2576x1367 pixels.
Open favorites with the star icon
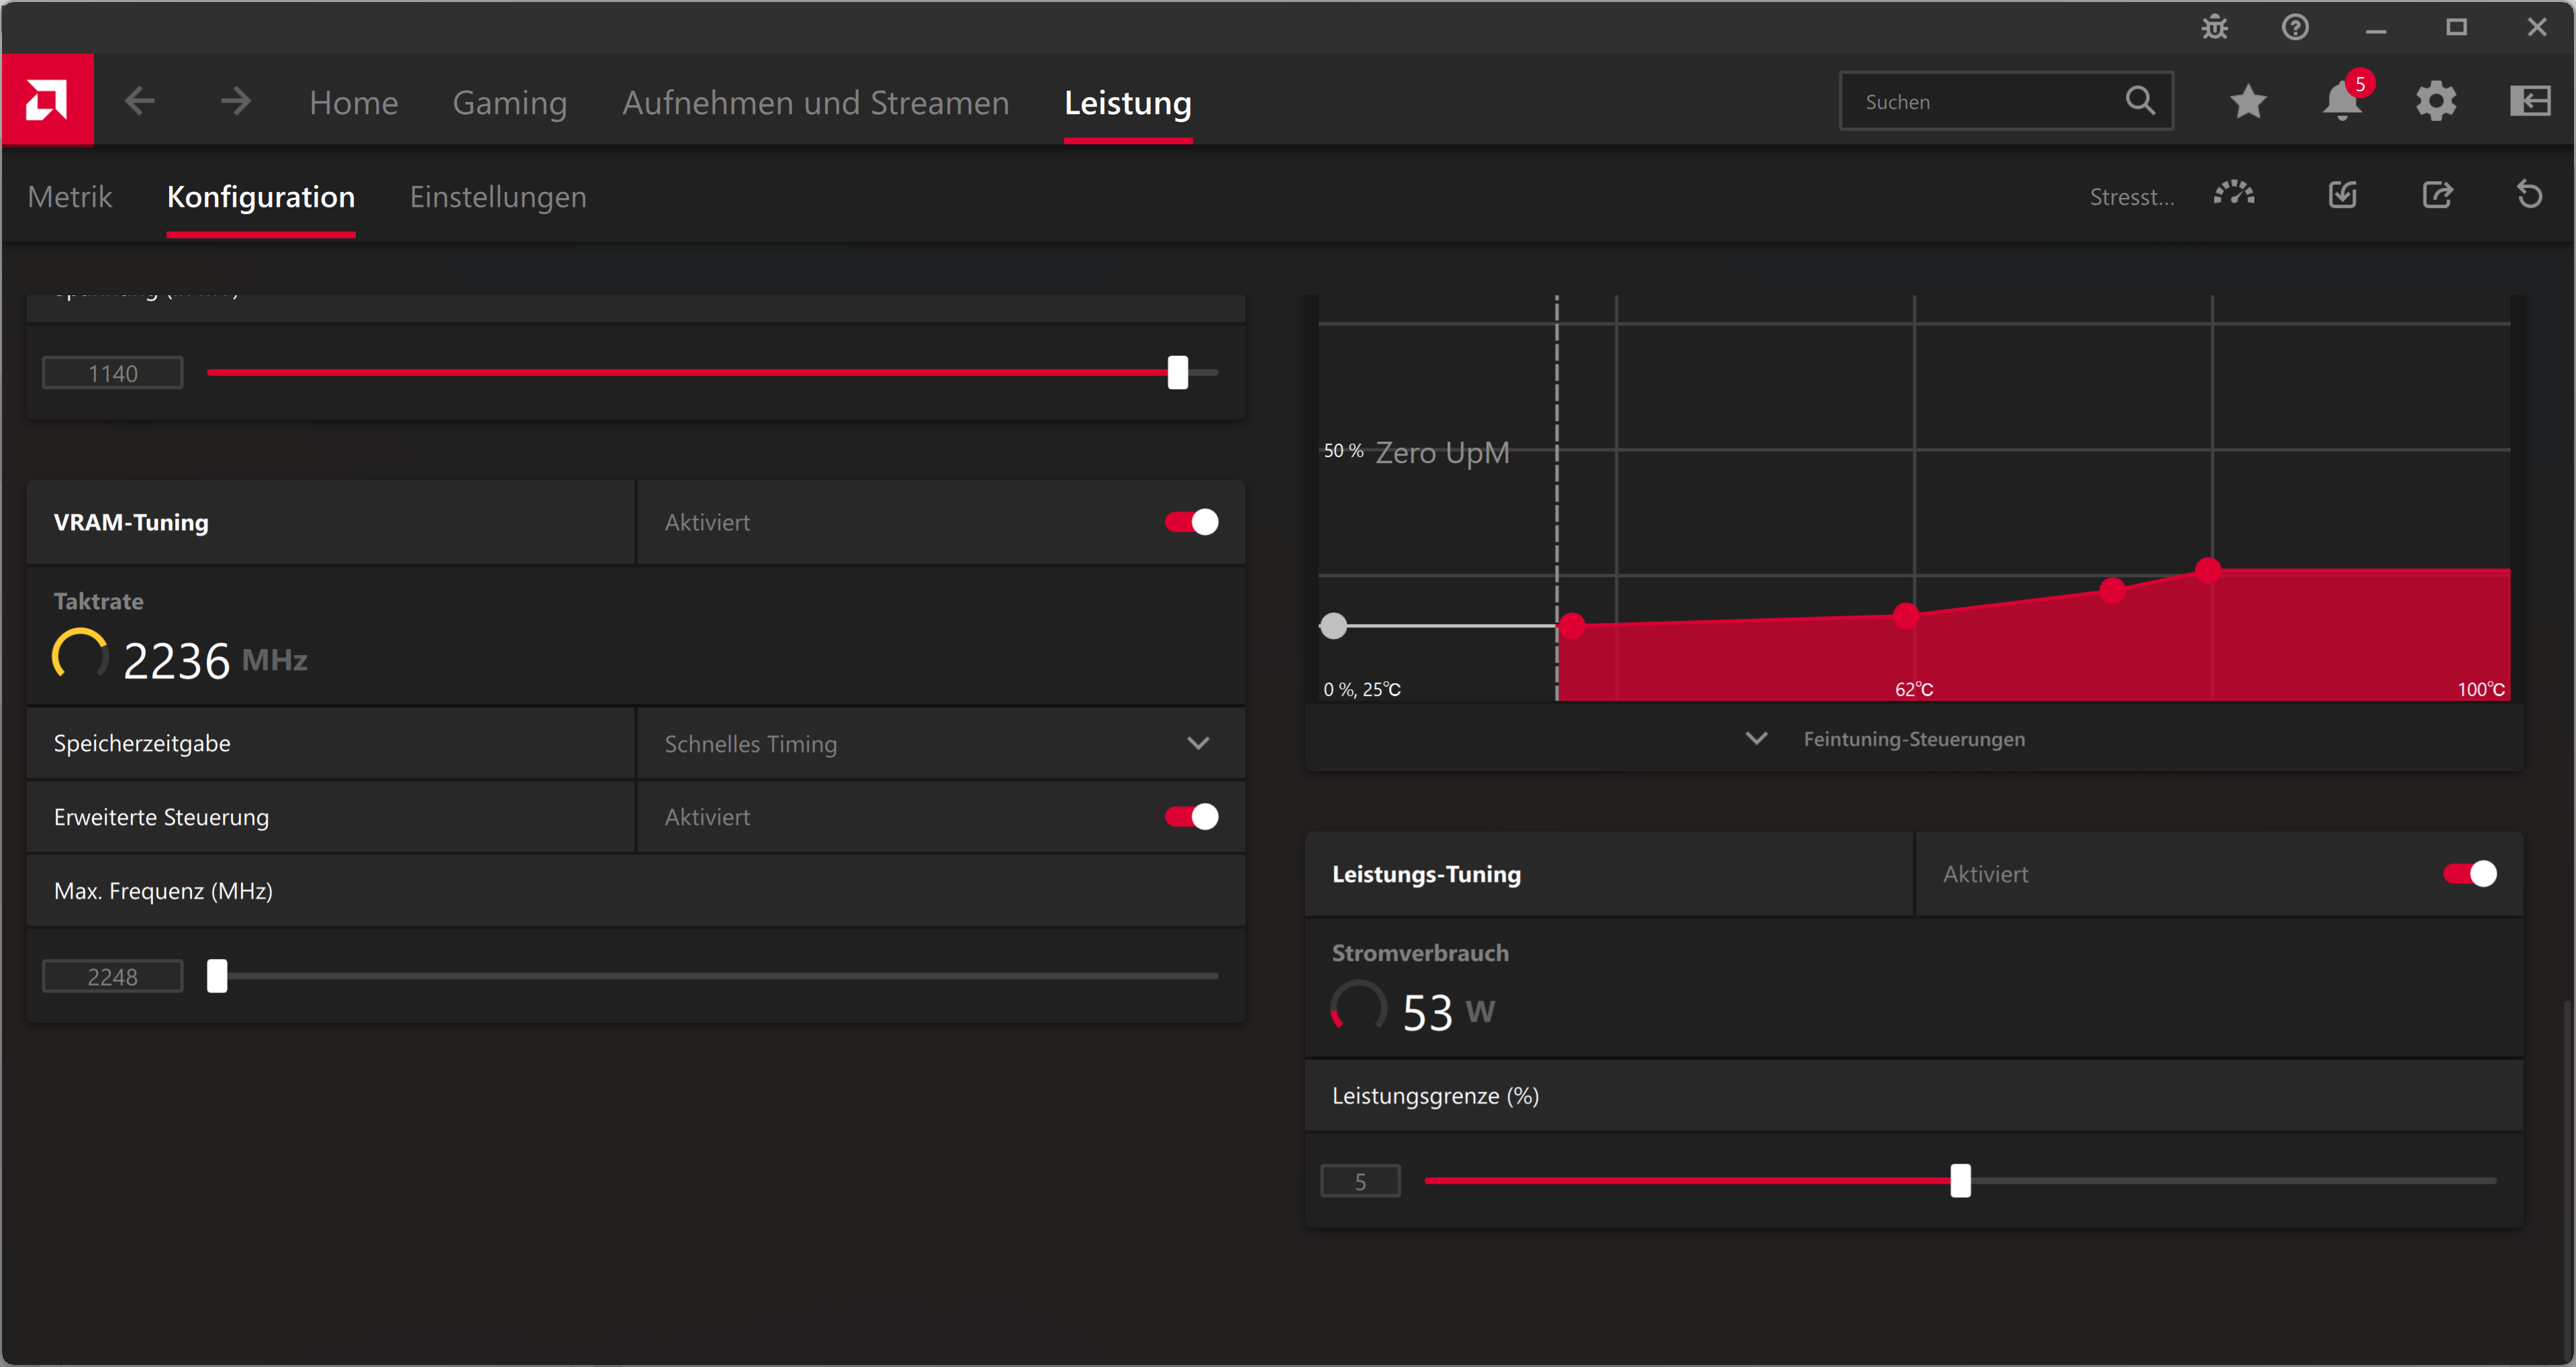pyautogui.click(x=2248, y=101)
